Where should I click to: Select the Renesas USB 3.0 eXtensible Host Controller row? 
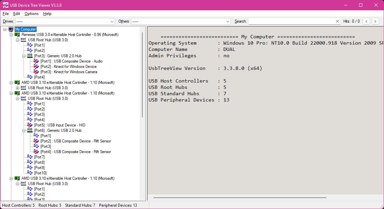[70, 35]
